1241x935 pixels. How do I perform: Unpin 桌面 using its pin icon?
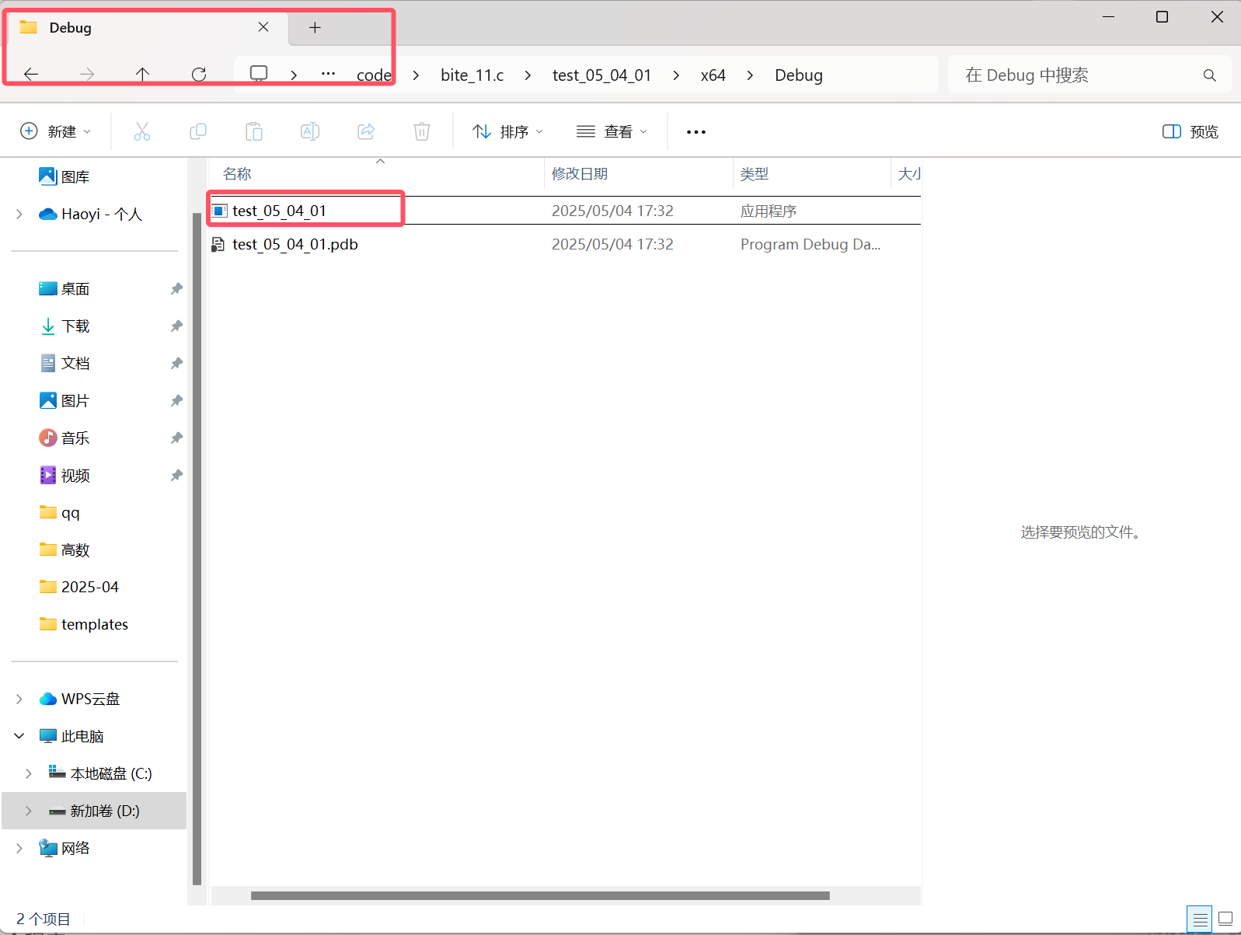tap(176, 289)
